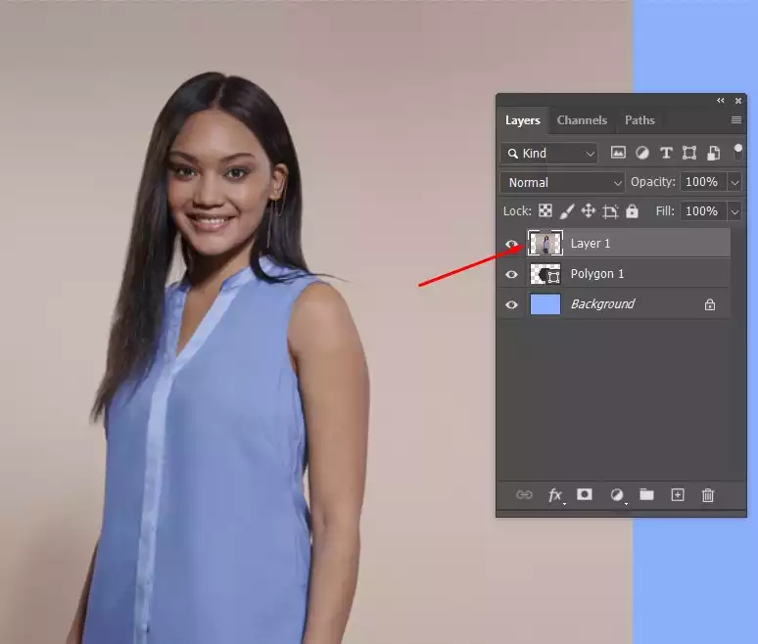This screenshot has width=758, height=644.
Task: Toggle layer filtering on or off
Action: click(x=738, y=152)
